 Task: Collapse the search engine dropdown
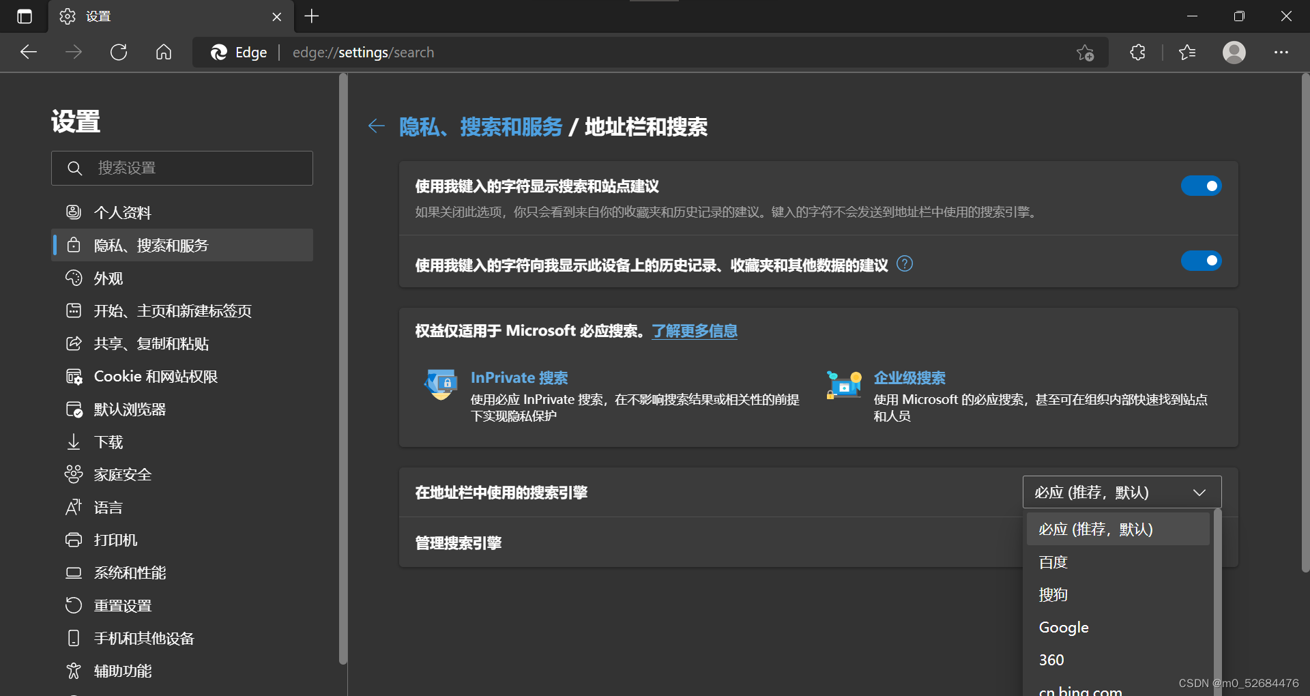coord(1122,492)
